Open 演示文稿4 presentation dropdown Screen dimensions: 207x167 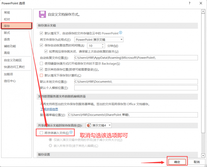click(99, 125)
